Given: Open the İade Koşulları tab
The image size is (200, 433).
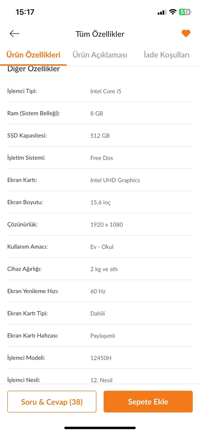Looking at the screenshot, I should [x=166, y=55].
